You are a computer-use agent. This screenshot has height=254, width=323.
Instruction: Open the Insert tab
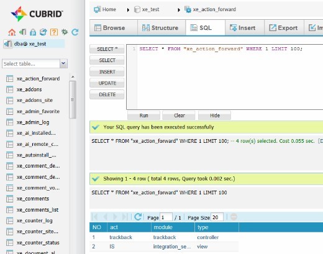245,28
